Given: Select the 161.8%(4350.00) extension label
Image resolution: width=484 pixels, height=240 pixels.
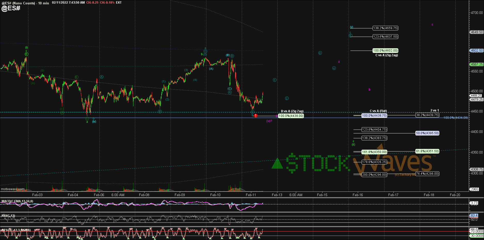Looking at the screenshot, I should (374, 152).
